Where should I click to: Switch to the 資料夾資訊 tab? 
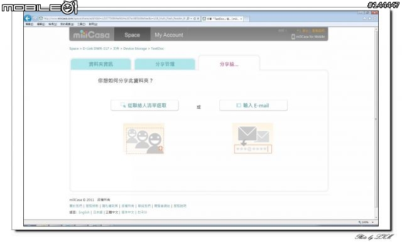pos(100,64)
